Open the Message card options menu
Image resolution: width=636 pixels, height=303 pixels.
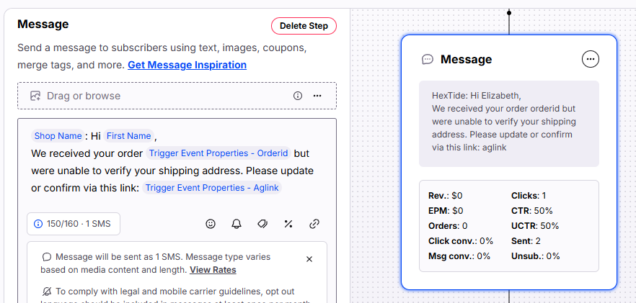(x=591, y=60)
